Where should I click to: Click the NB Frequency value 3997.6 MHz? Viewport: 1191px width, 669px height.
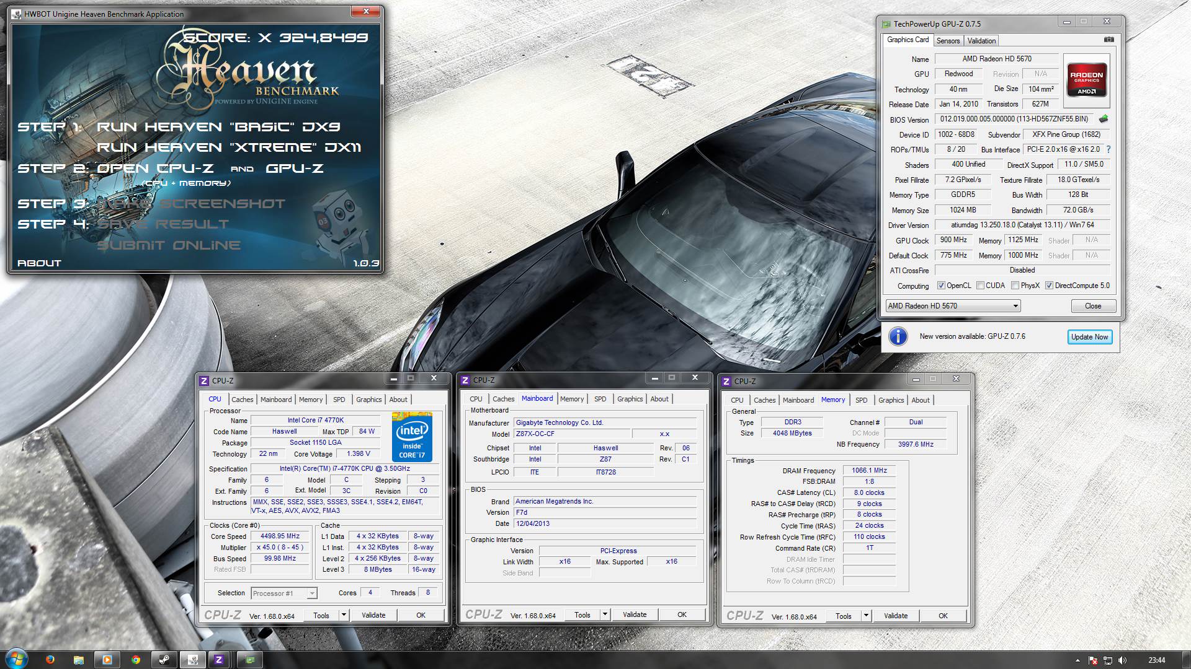pyautogui.click(x=916, y=444)
